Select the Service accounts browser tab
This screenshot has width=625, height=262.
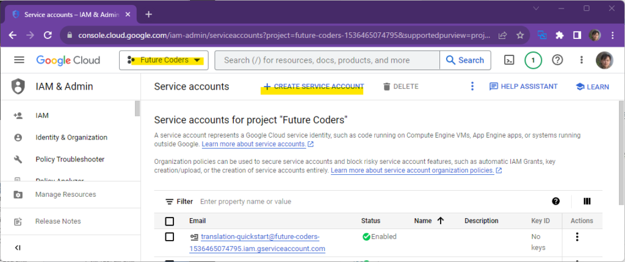70,15
